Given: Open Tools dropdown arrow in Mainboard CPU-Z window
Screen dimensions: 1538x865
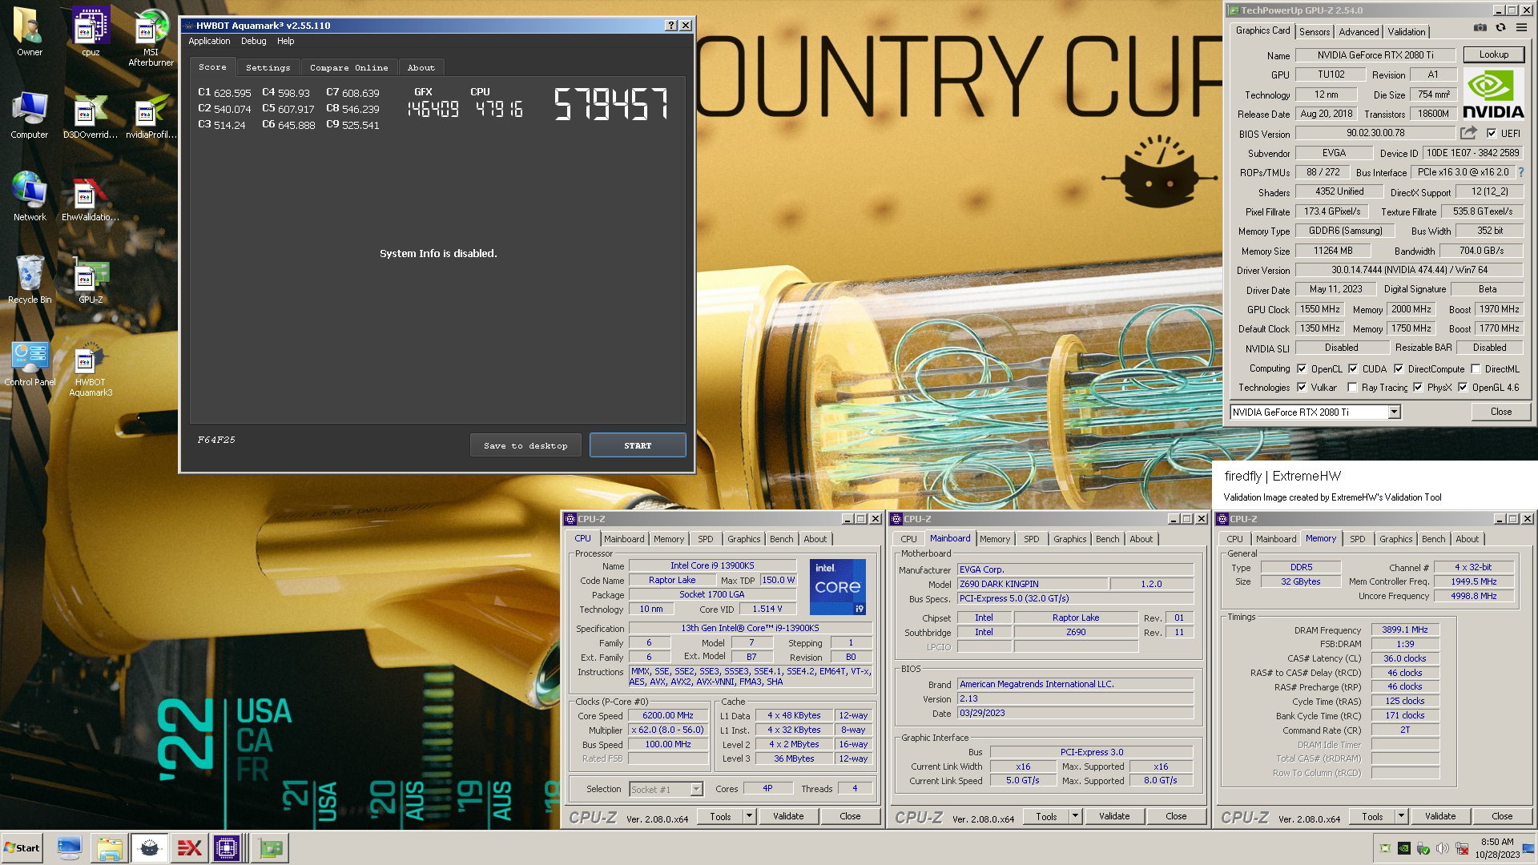Looking at the screenshot, I should 1075,816.
